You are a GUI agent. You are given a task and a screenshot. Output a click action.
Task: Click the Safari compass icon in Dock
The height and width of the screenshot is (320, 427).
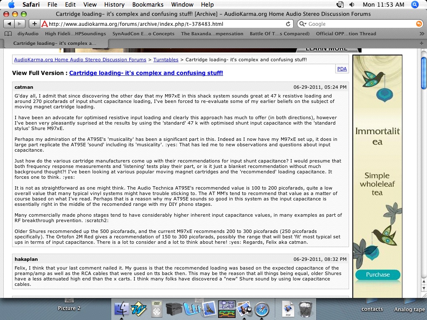[x=262, y=310]
